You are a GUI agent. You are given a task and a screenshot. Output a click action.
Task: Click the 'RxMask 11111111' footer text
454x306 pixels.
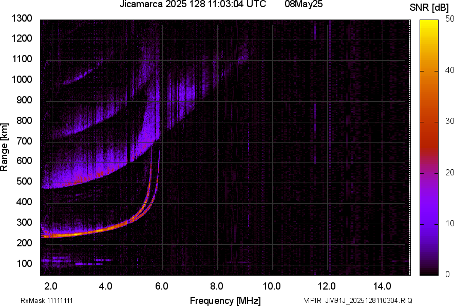pyautogui.click(x=47, y=300)
